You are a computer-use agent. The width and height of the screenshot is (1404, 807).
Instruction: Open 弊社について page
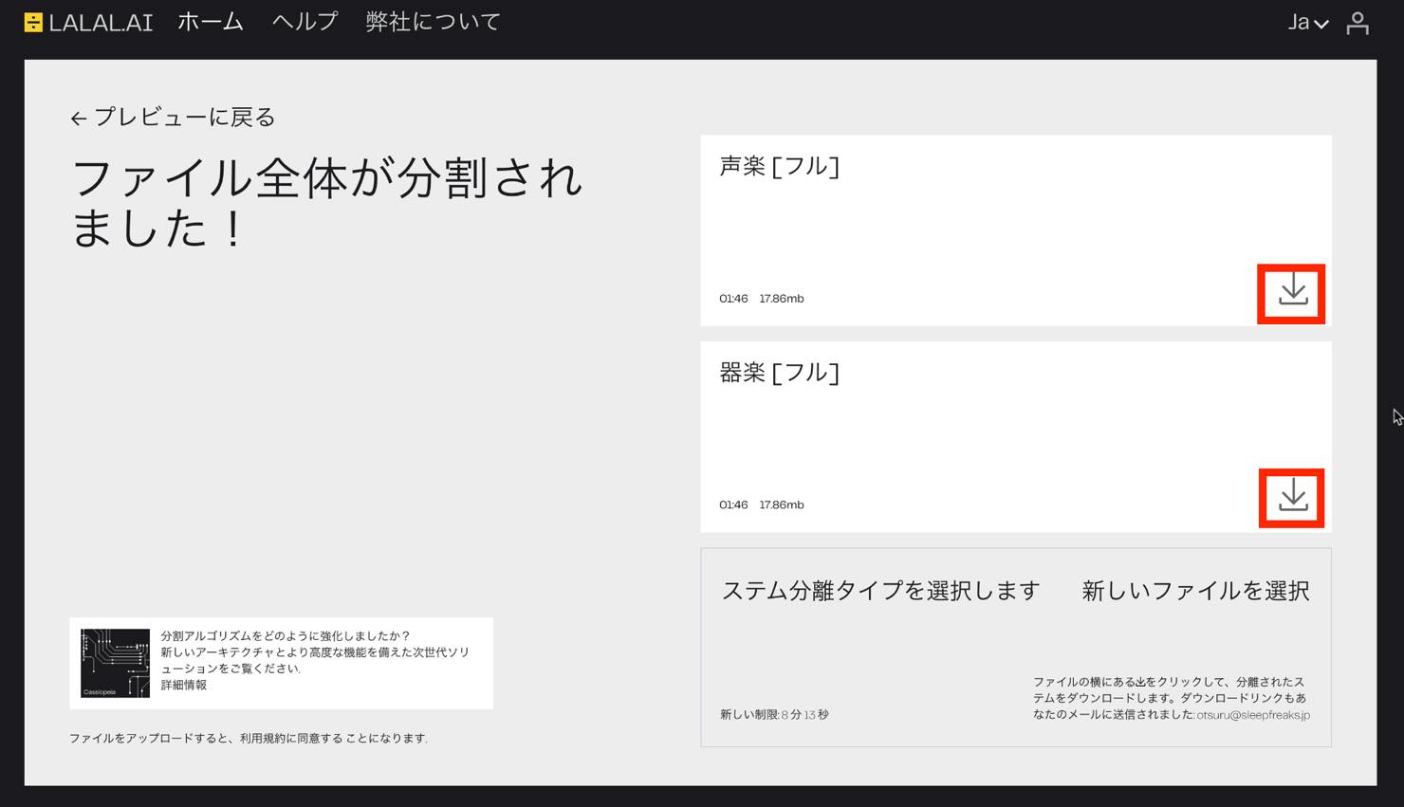click(434, 22)
